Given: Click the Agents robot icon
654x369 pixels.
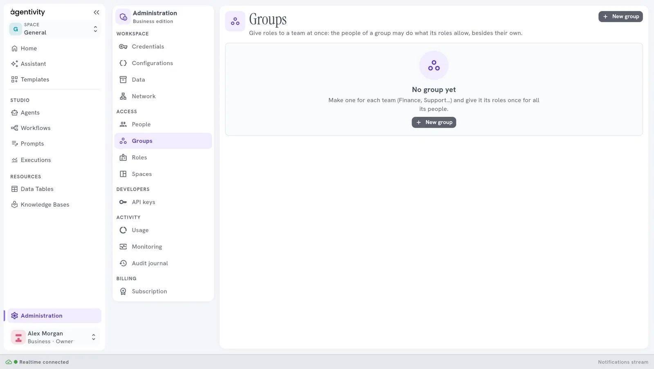Looking at the screenshot, I should [x=14, y=113].
